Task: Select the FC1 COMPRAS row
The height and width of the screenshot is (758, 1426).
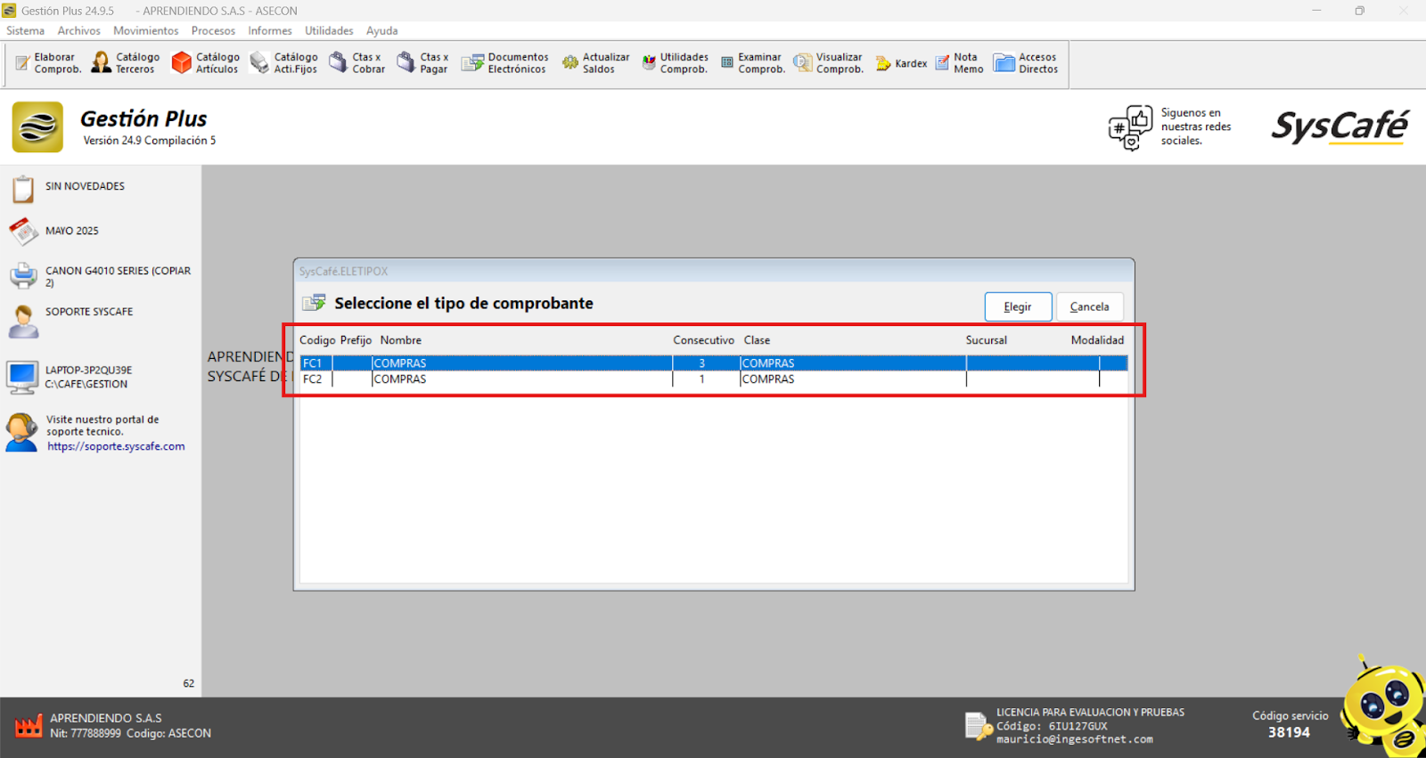Action: 535,363
